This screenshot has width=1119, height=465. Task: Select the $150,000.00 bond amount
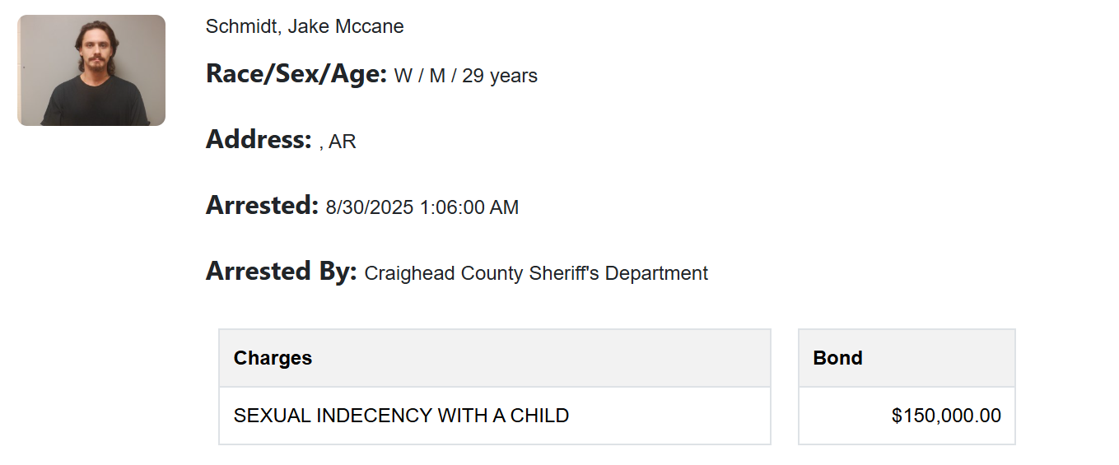point(946,416)
